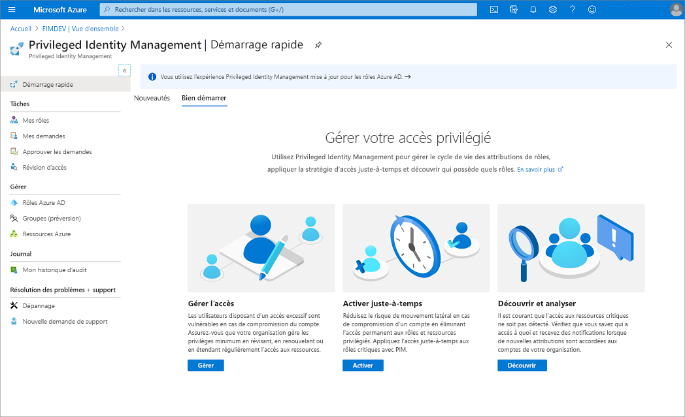The width and height of the screenshot is (685, 417).
Task: Open the user account avatar
Action: coord(676,10)
